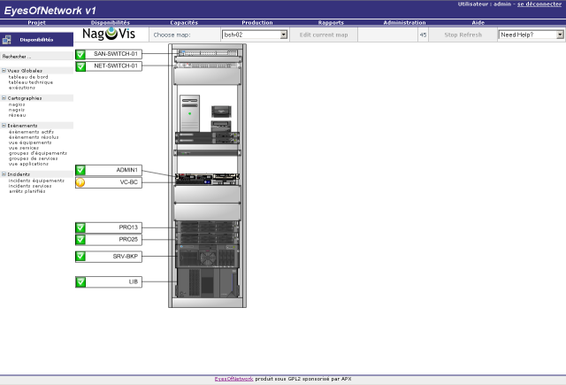Open the SRV-BKP host label
Image resolution: width=566 pixels, height=385 pixels.
click(x=113, y=257)
